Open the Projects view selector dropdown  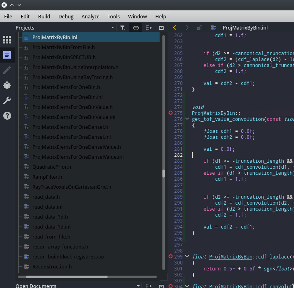tap(112, 28)
